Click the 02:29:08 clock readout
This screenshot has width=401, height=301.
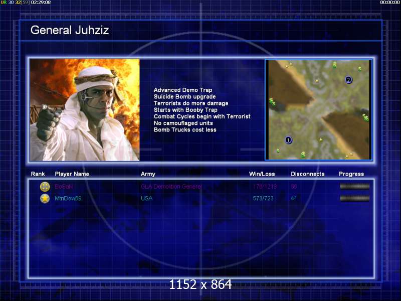(x=41, y=3)
